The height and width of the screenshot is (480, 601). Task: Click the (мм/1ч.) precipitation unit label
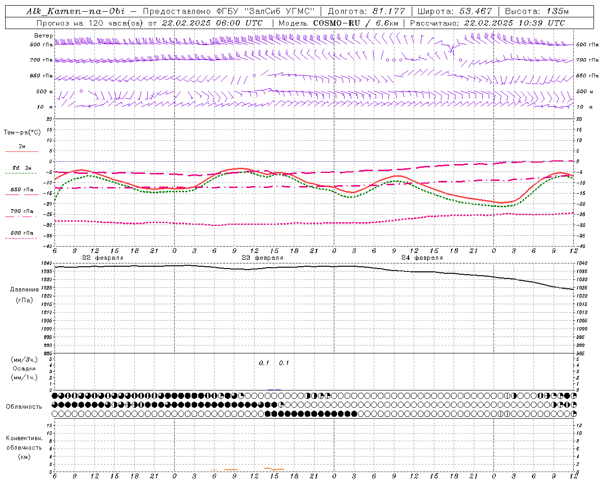pyautogui.click(x=24, y=377)
